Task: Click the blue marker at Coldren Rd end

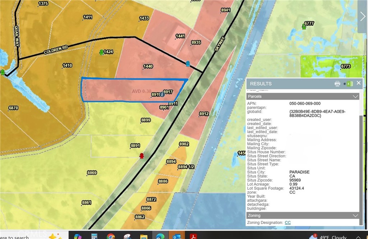Action: (x=187, y=64)
